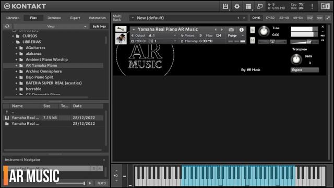Show rack page 33-48
334x188 pixels.
(284, 18)
